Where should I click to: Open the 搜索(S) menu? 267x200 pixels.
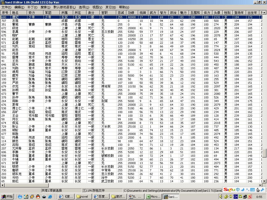tap(46, 7)
